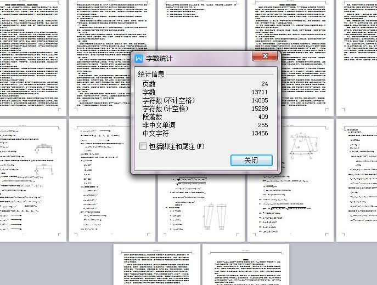Click the WPS icon in dialog title bar
The image size is (377, 285).
click(139, 58)
